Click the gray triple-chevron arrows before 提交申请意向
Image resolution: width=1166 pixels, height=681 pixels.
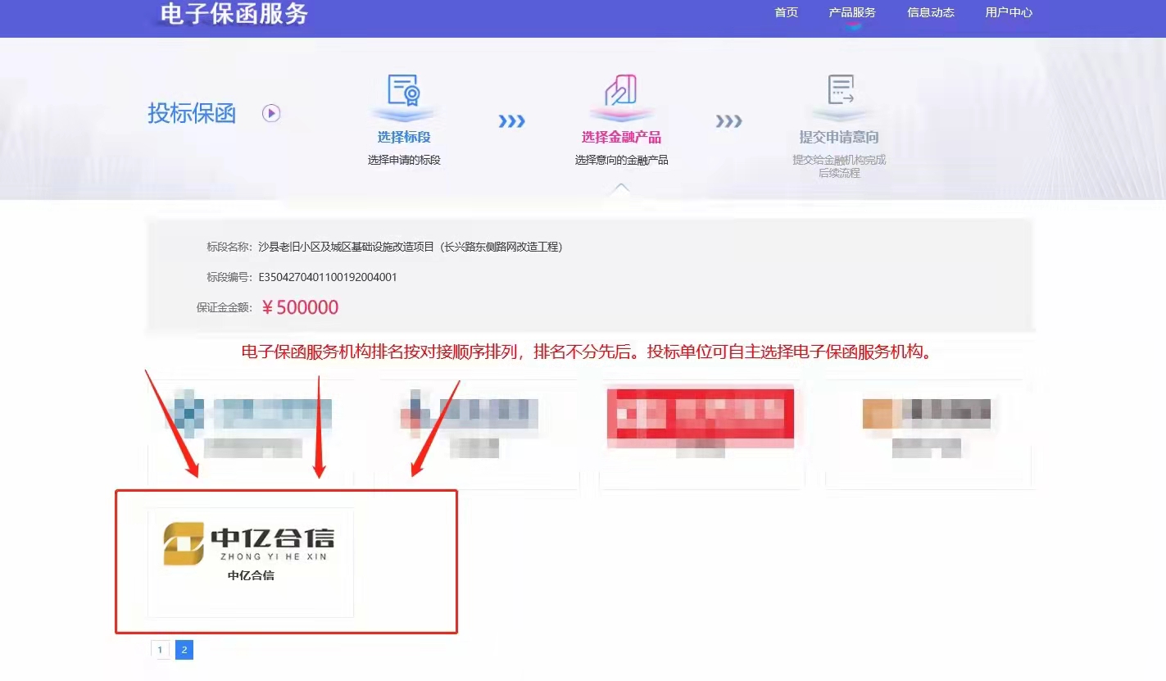pos(728,121)
